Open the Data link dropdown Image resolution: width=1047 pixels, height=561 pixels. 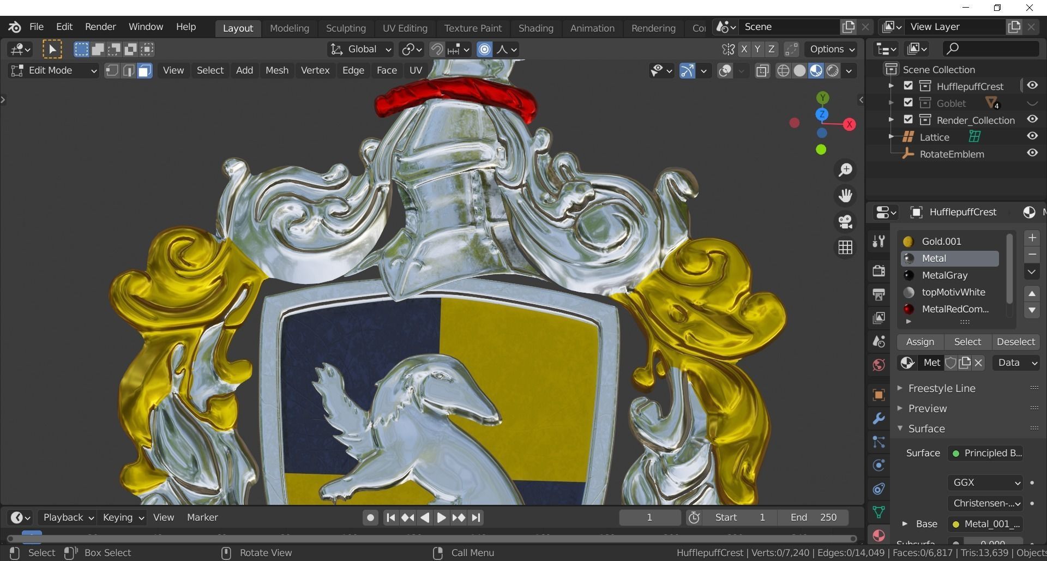click(1016, 363)
